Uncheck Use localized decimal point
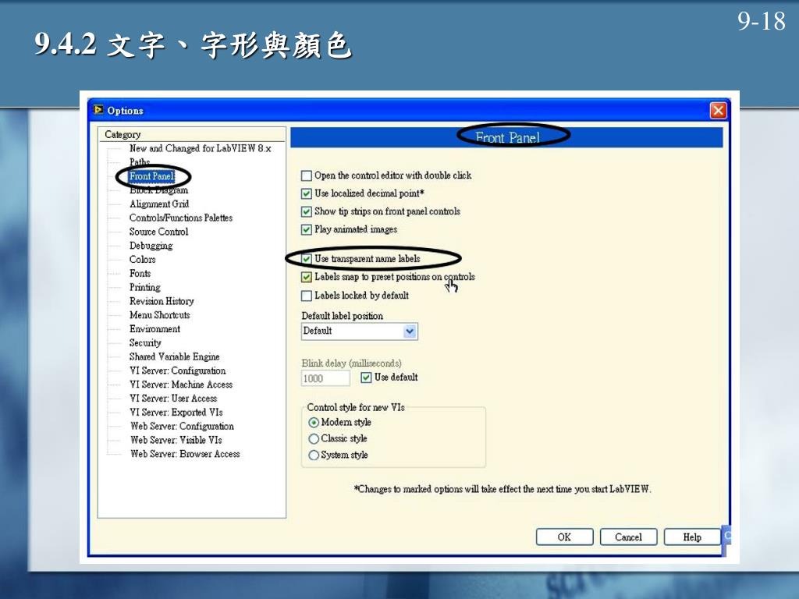 (x=306, y=193)
